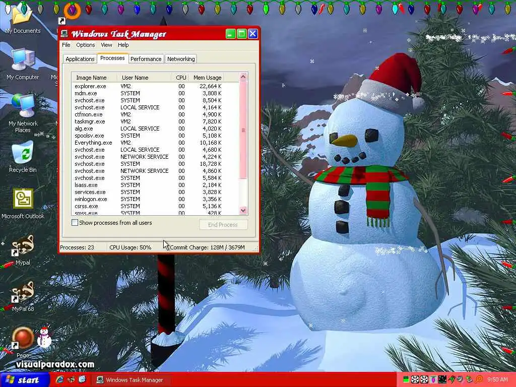Select the MyPal 68 desktop shortcut
The image size is (516, 387).
coord(23,296)
